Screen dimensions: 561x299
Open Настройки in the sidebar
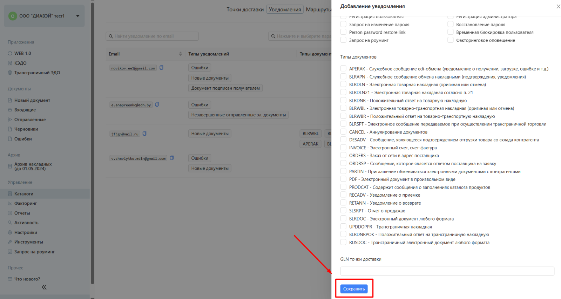pyautogui.click(x=26, y=232)
